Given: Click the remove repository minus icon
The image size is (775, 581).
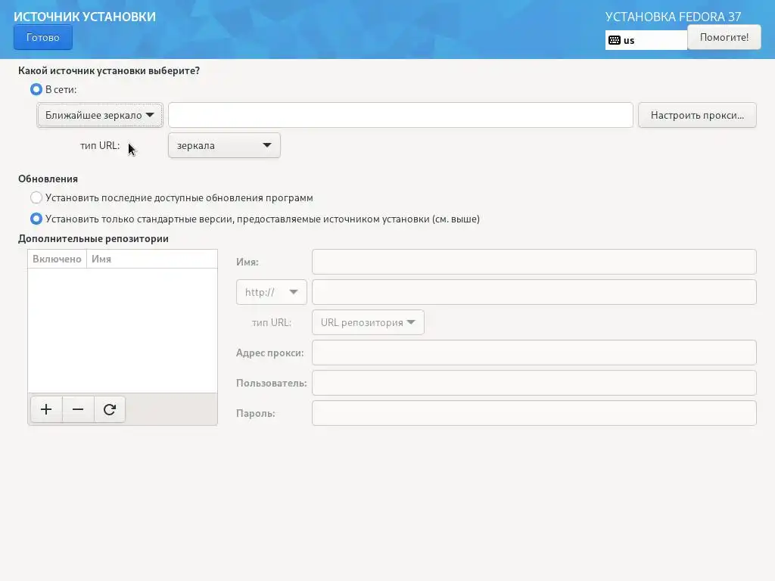Looking at the screenshot, I should coord(78,409).
